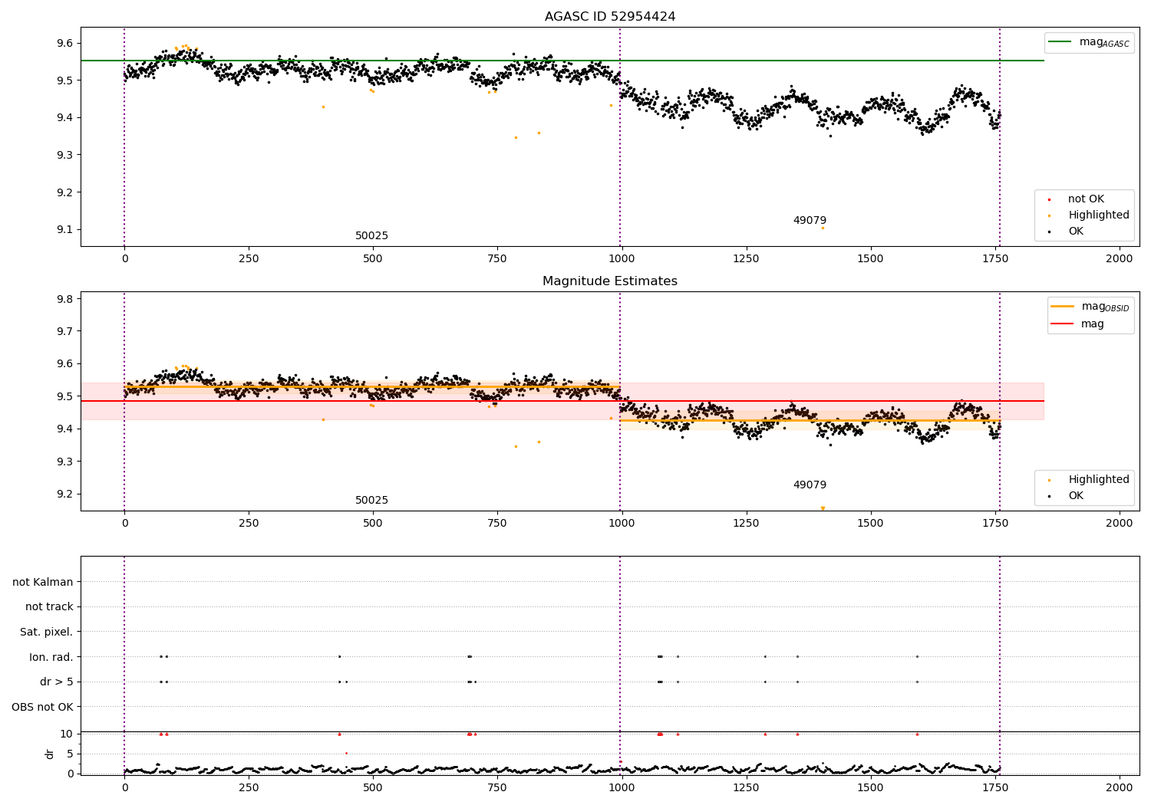Click the '9.8' y-axis tick in middle plot

65,299
